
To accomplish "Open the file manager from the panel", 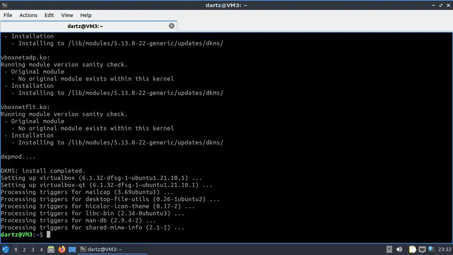I will (x=51, y=250).
